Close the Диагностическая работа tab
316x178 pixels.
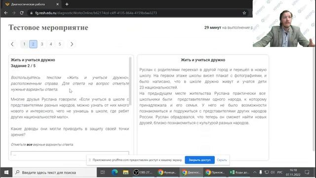(57, 4)
